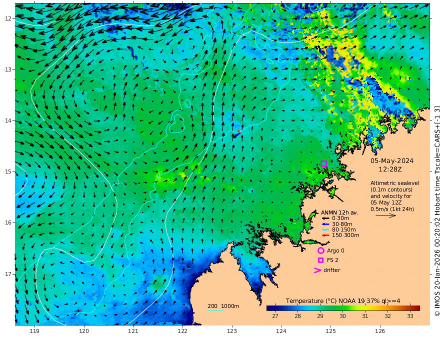
Task: Click the longitude axis label 126
Action: coord(380,331)
